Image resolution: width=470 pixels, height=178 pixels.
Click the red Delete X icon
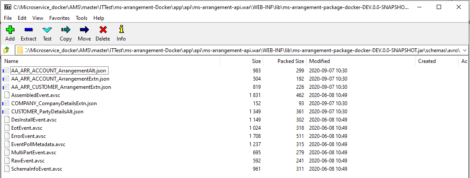coord(102,30)
